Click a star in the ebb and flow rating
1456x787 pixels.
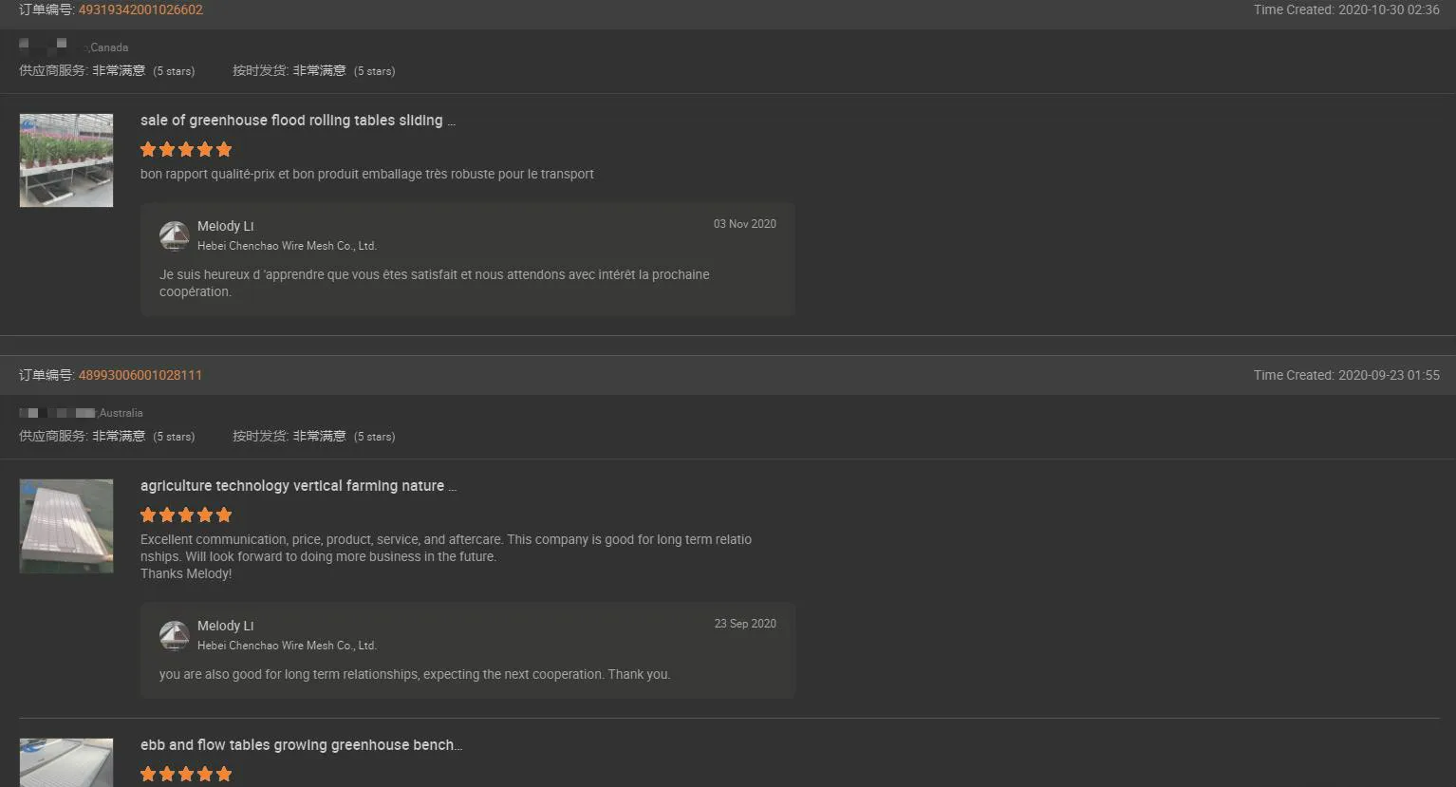pos(186,774)
